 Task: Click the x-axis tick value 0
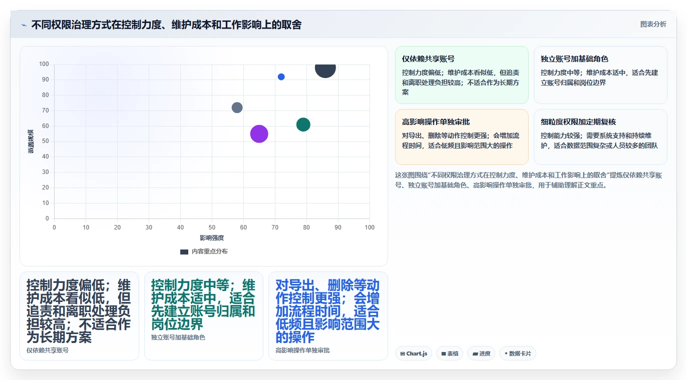pos(54,227)
